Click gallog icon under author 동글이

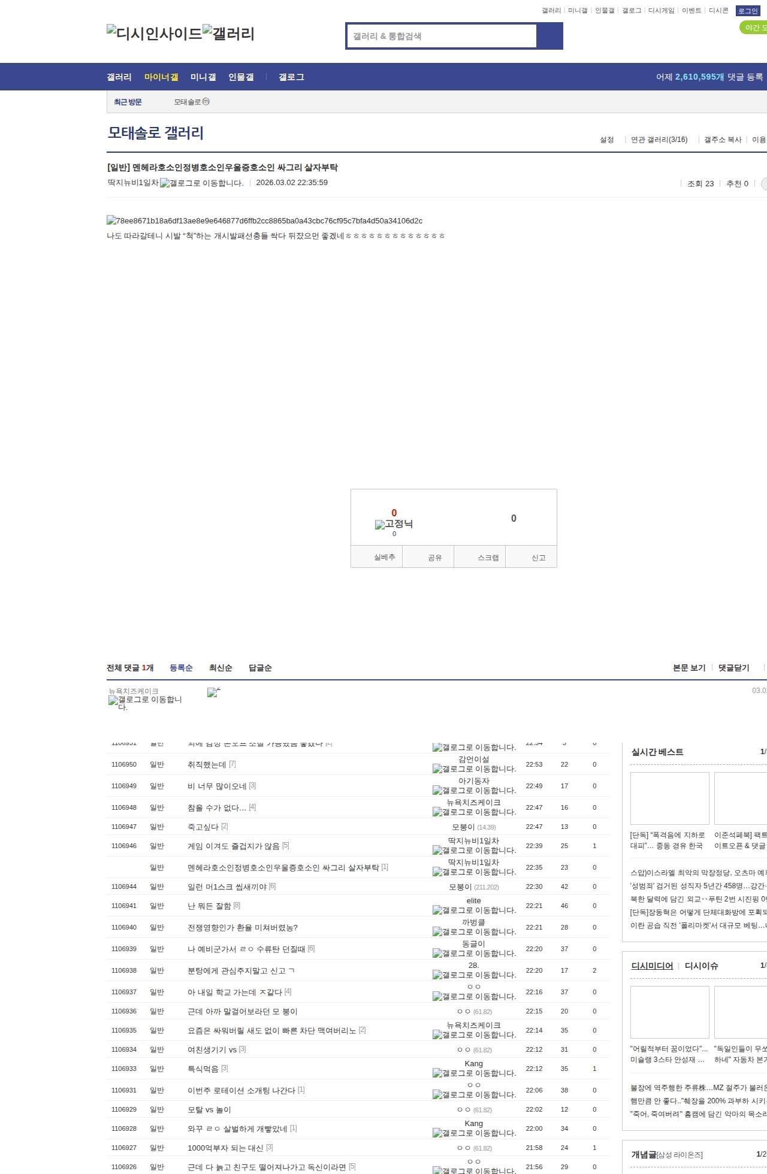coord(474,954)
